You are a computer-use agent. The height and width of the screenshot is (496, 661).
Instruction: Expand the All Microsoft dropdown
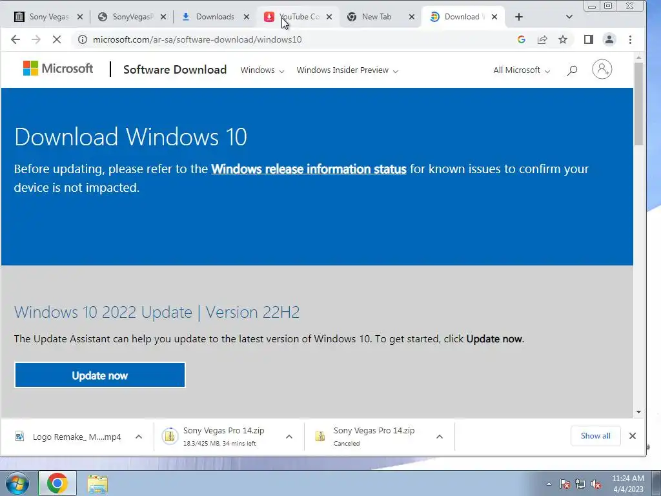click(522, 70)
